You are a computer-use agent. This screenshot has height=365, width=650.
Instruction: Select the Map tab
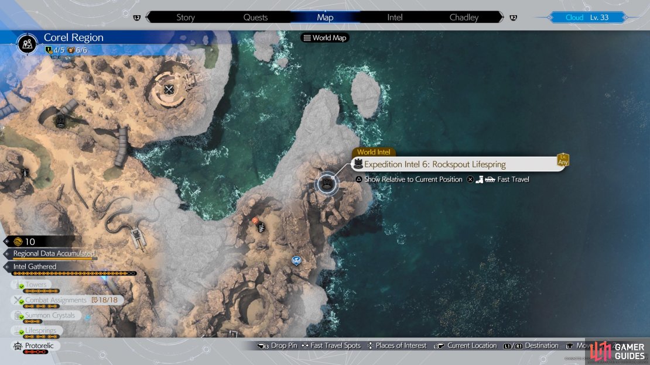point(325,18)
